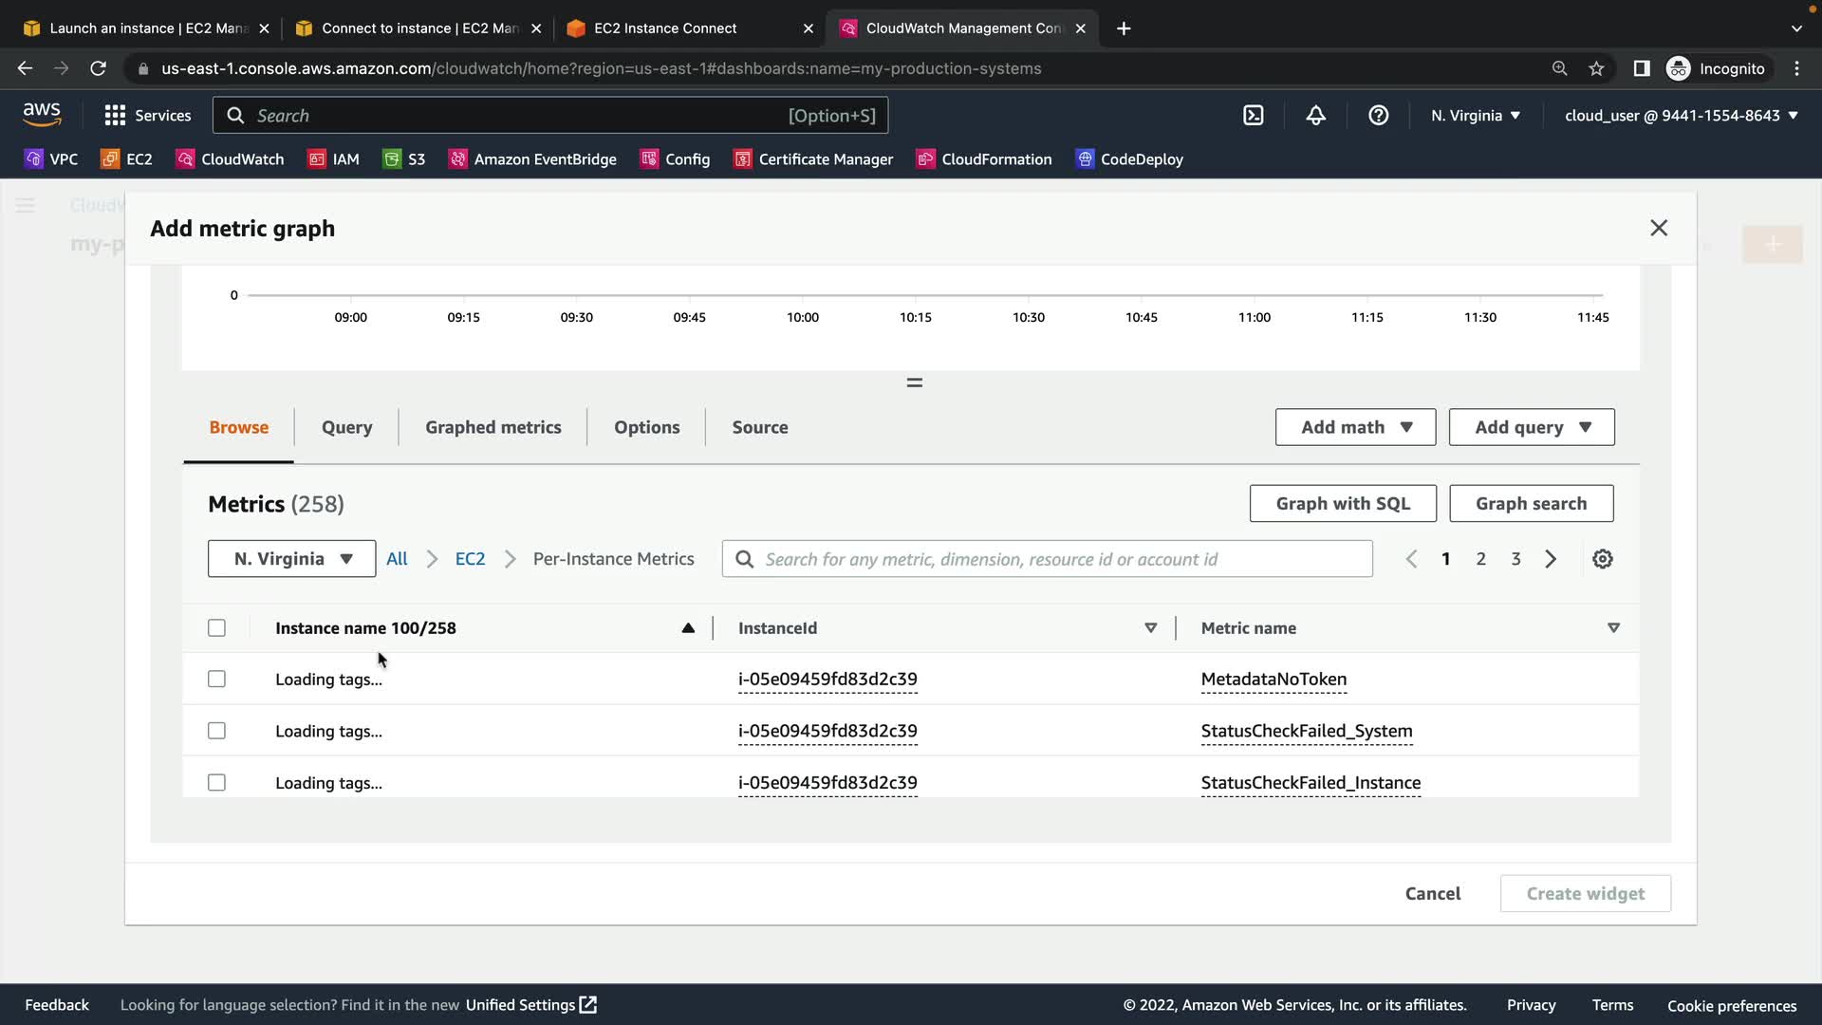The height and width of the screenshot is (1025, 1822).
Task: Expand the Add query dropdown
Action: (1531, 427)
